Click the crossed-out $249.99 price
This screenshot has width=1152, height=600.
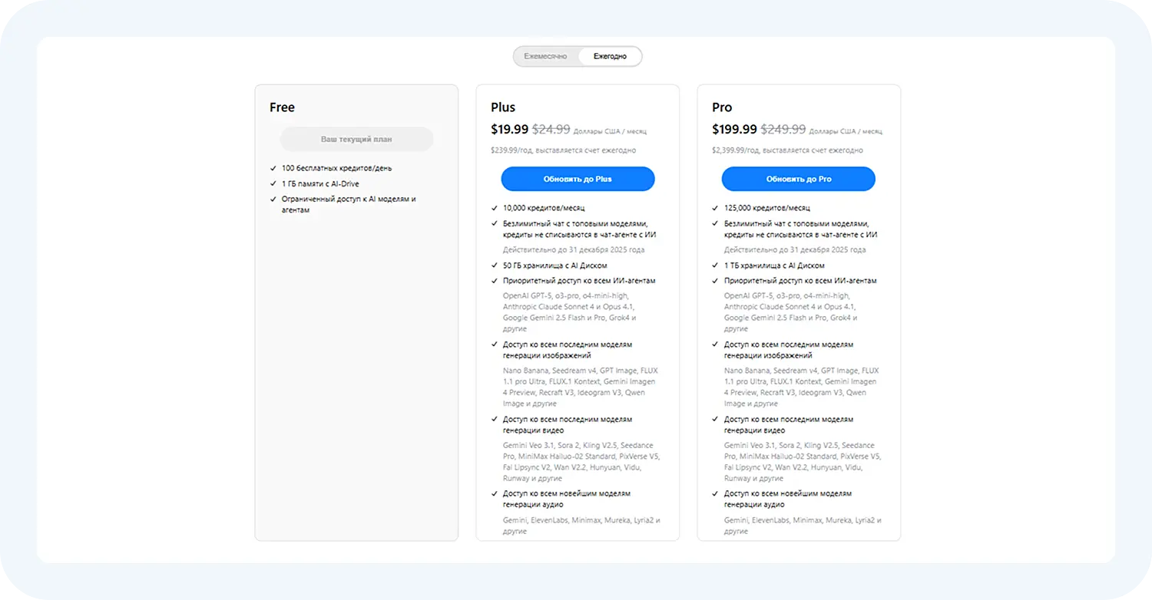tap(783, 129)
